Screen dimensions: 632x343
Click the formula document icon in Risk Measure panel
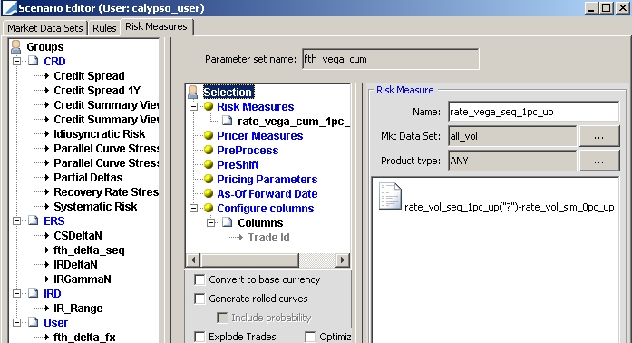coord(390,197)
